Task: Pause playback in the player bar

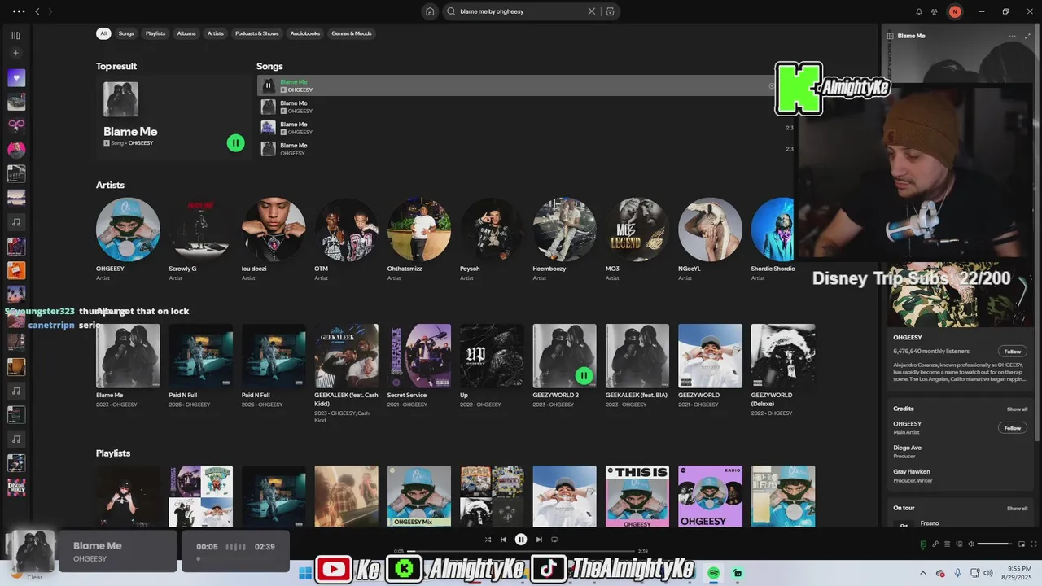Action: pyautogui.click(x=521, y=540)
